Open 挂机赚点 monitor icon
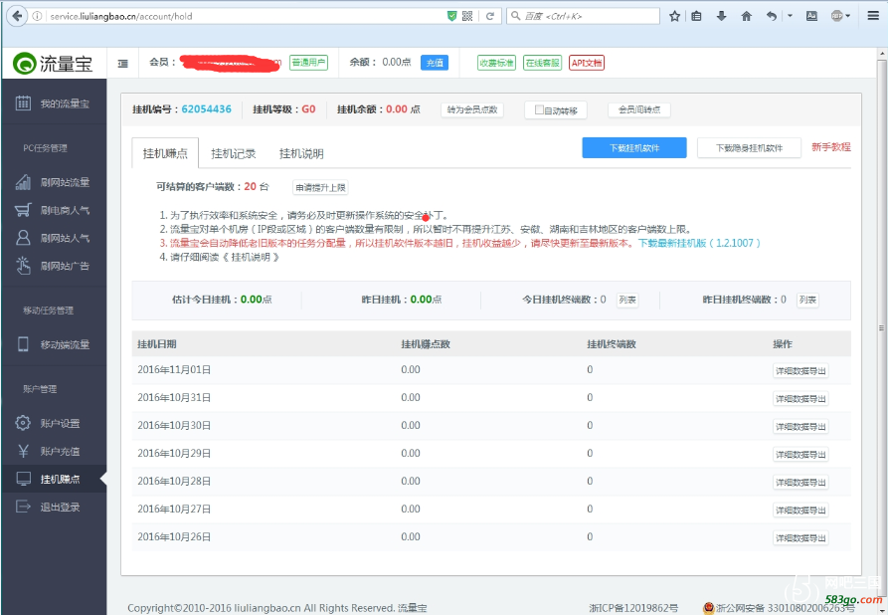888x615 pixels. 23,479
